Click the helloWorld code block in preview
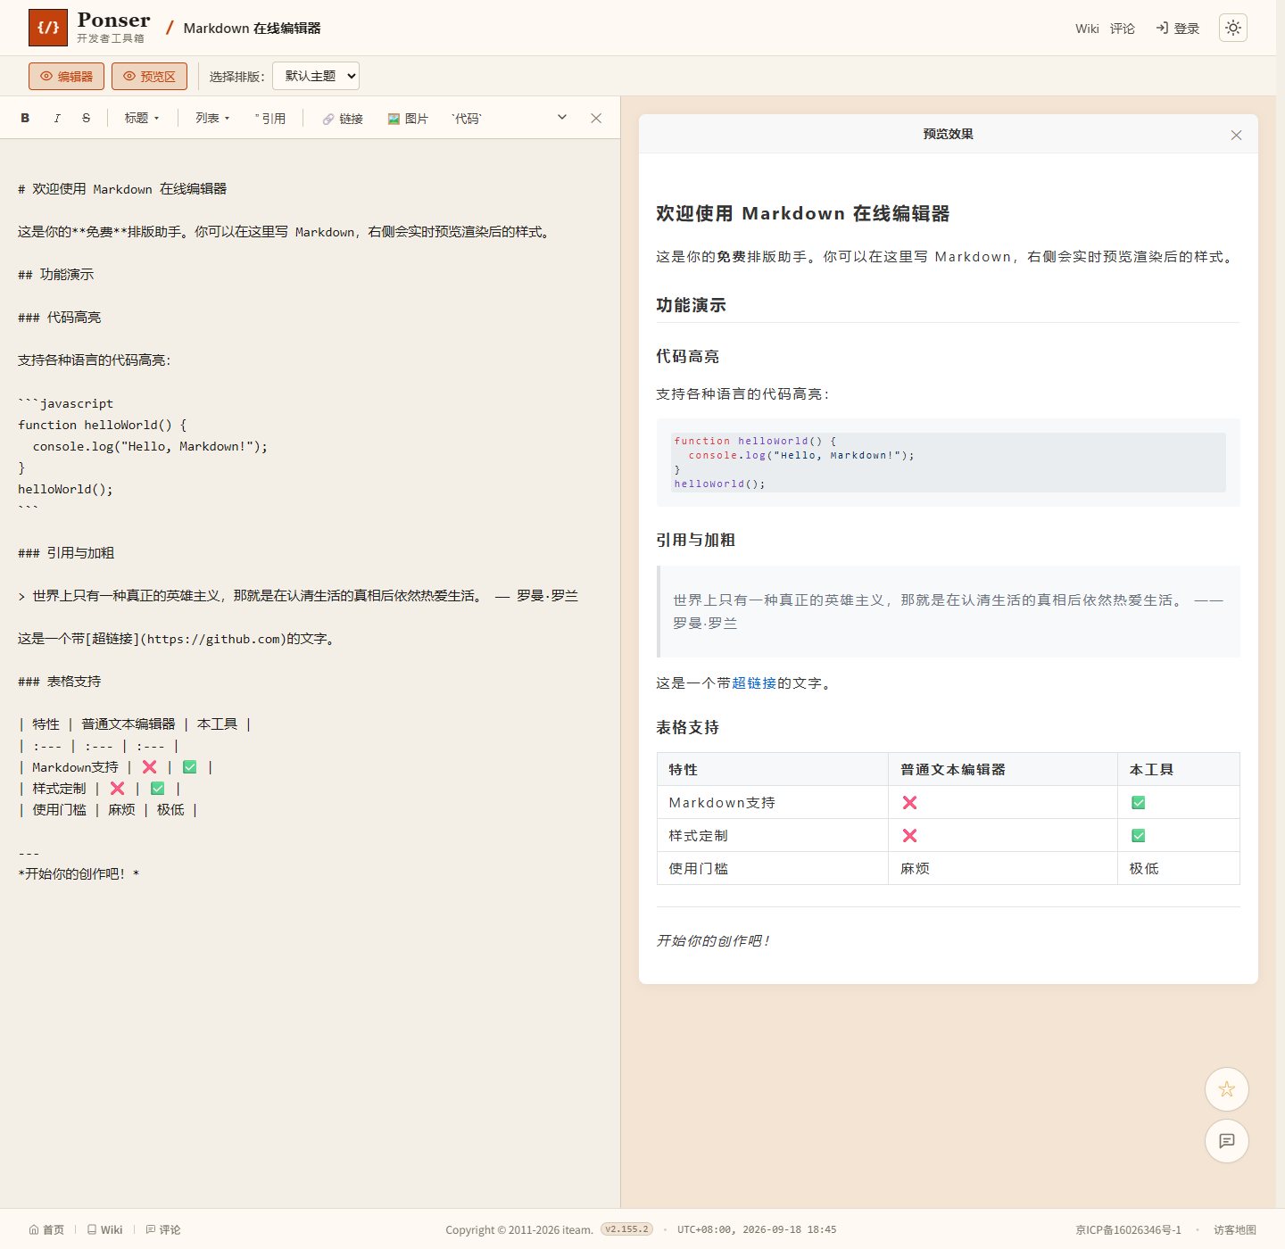Screen dimensions: 1285x1249 coord(949,462)
